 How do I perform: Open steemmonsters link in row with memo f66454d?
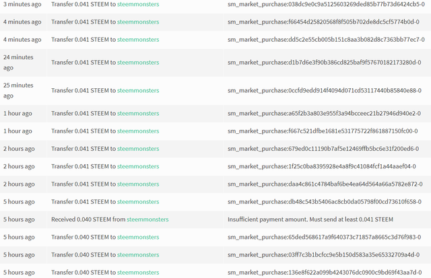point(138,22)
